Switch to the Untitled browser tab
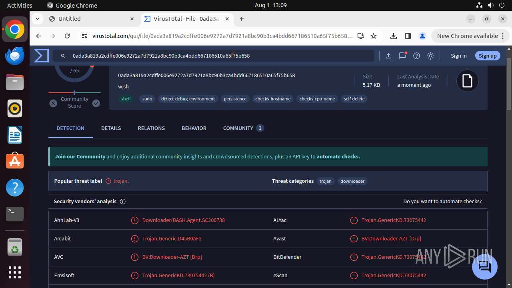 point(92,19)
